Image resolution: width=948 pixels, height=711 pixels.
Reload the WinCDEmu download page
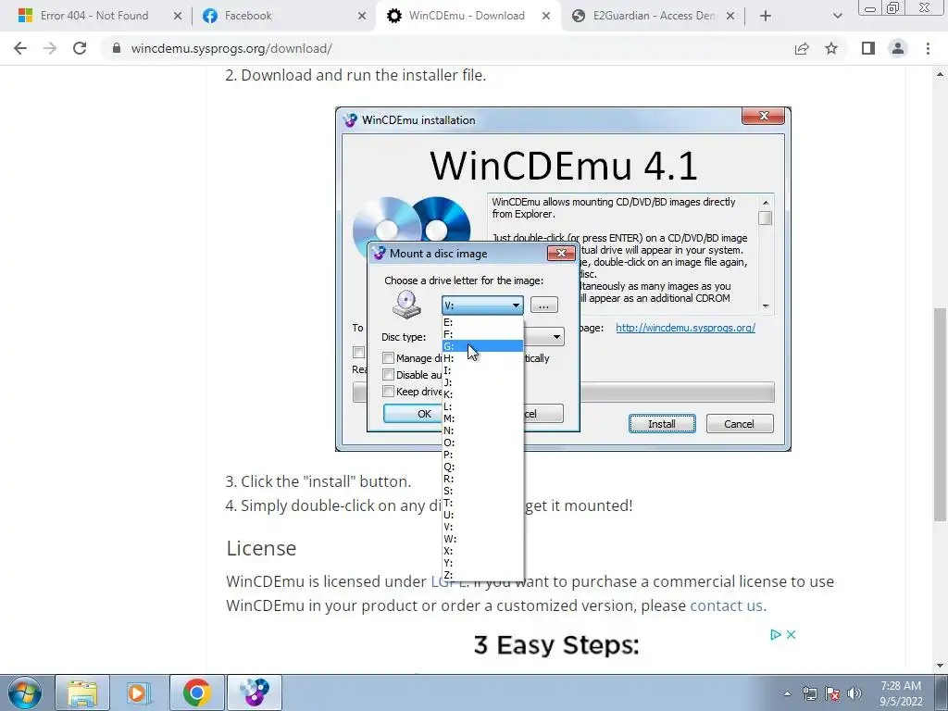80,48
